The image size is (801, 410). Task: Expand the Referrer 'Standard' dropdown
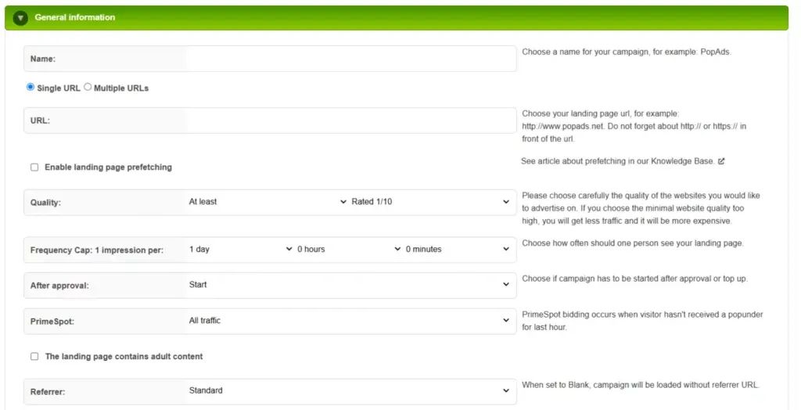coord(348,390)
